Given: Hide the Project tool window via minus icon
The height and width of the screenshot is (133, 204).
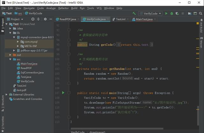Looking at the screenshot, I should coord(51,19).
